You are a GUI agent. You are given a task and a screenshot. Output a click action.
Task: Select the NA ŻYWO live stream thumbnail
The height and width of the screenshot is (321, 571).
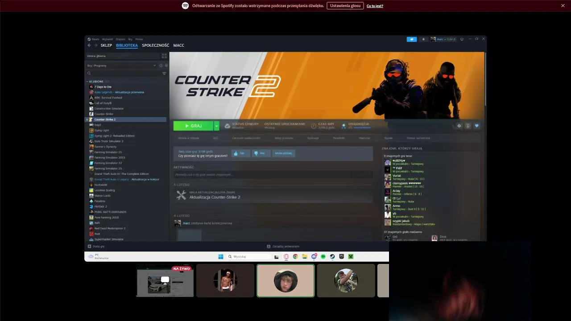[x=165, y=281]
